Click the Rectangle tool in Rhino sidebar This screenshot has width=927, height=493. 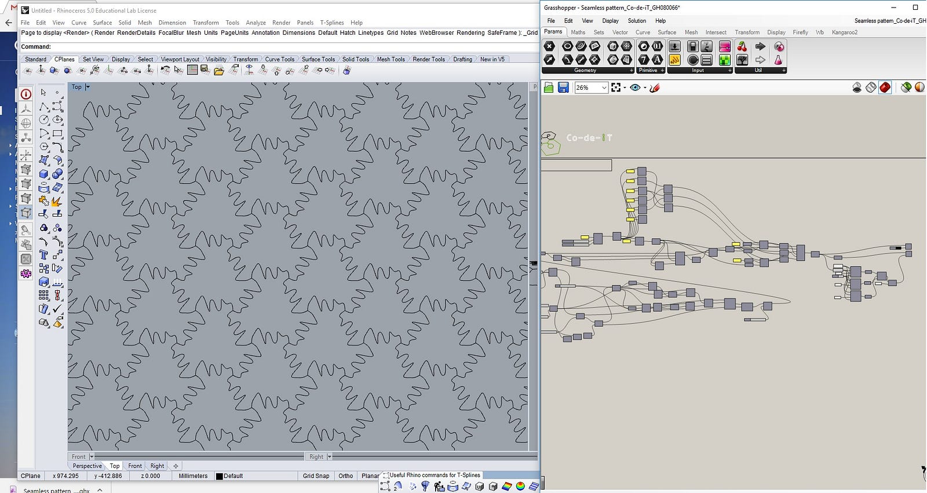[x=57, y=134]
